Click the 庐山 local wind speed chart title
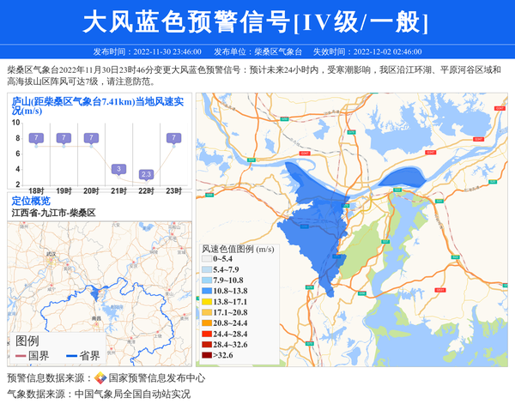Screen dimensions: 515x404 click(x=98, y=106)
